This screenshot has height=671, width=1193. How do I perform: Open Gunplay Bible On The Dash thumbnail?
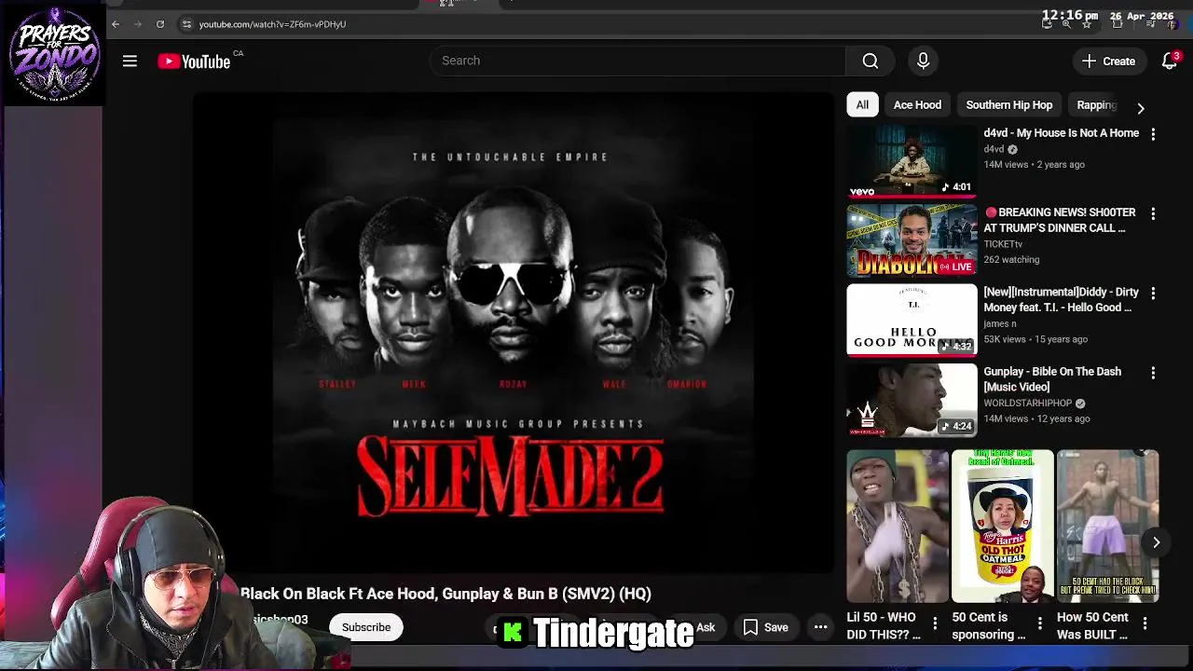click(x=912, y=401)
